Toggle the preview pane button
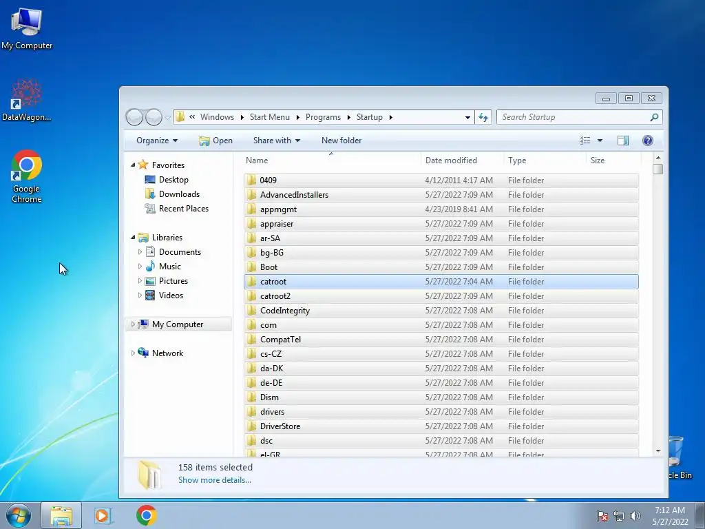705x529 pixels. [x=622, y=141]
